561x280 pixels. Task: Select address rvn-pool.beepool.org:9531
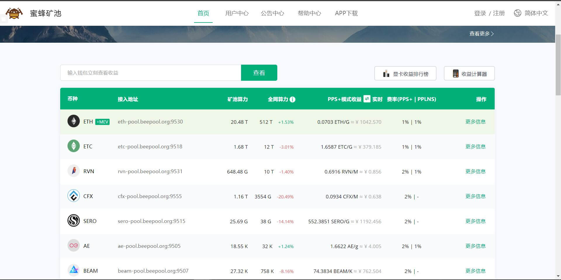pyautogui.click(x=150, y=171)
